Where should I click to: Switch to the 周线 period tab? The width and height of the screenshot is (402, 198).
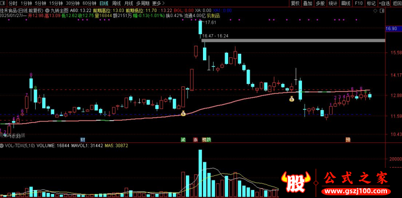(x=116, y=4)
